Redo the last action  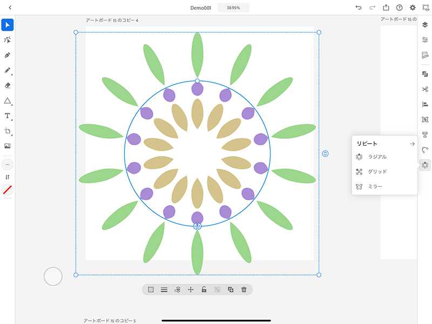pos(372,8)
